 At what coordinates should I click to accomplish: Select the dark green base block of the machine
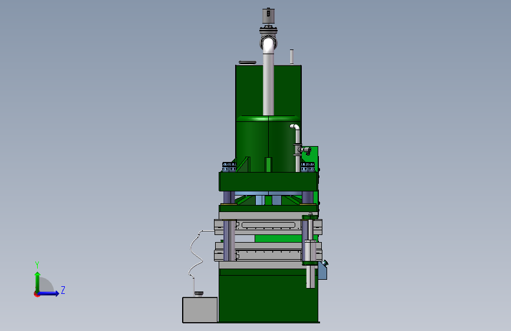pyautogui.click(x=268, y=298)
